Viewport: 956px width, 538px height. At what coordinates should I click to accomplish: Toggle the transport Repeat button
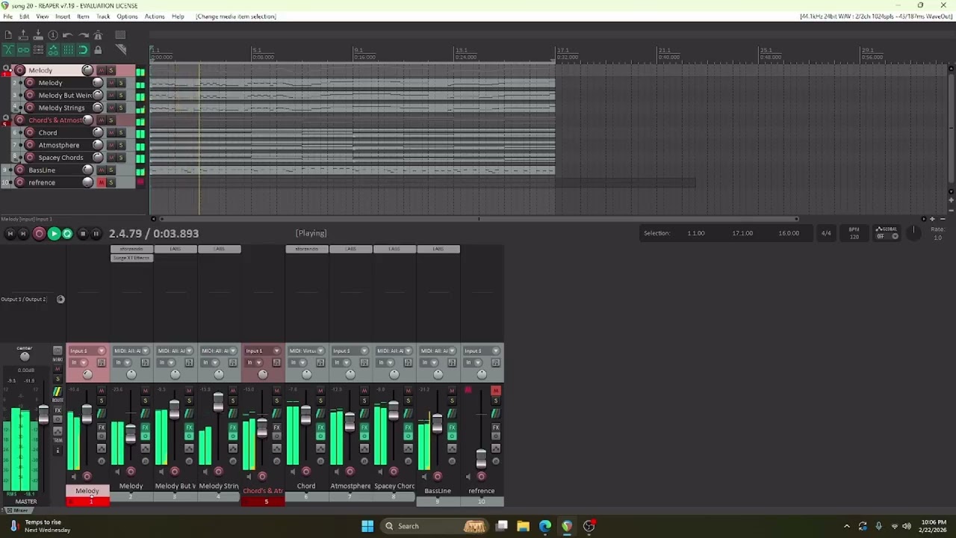pos(67,234)
